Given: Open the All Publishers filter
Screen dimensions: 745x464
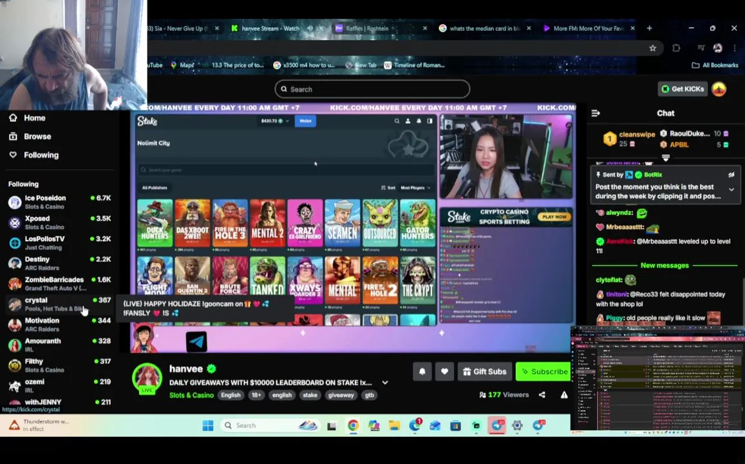Looking at the screenshot, I should [x=155, y=188].
